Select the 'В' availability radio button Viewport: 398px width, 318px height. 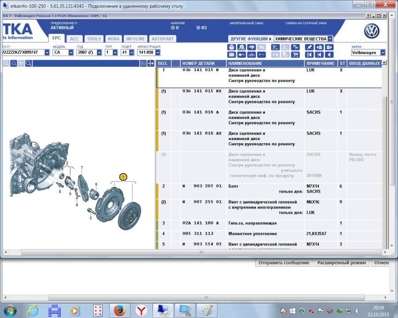tap(173, 28)
